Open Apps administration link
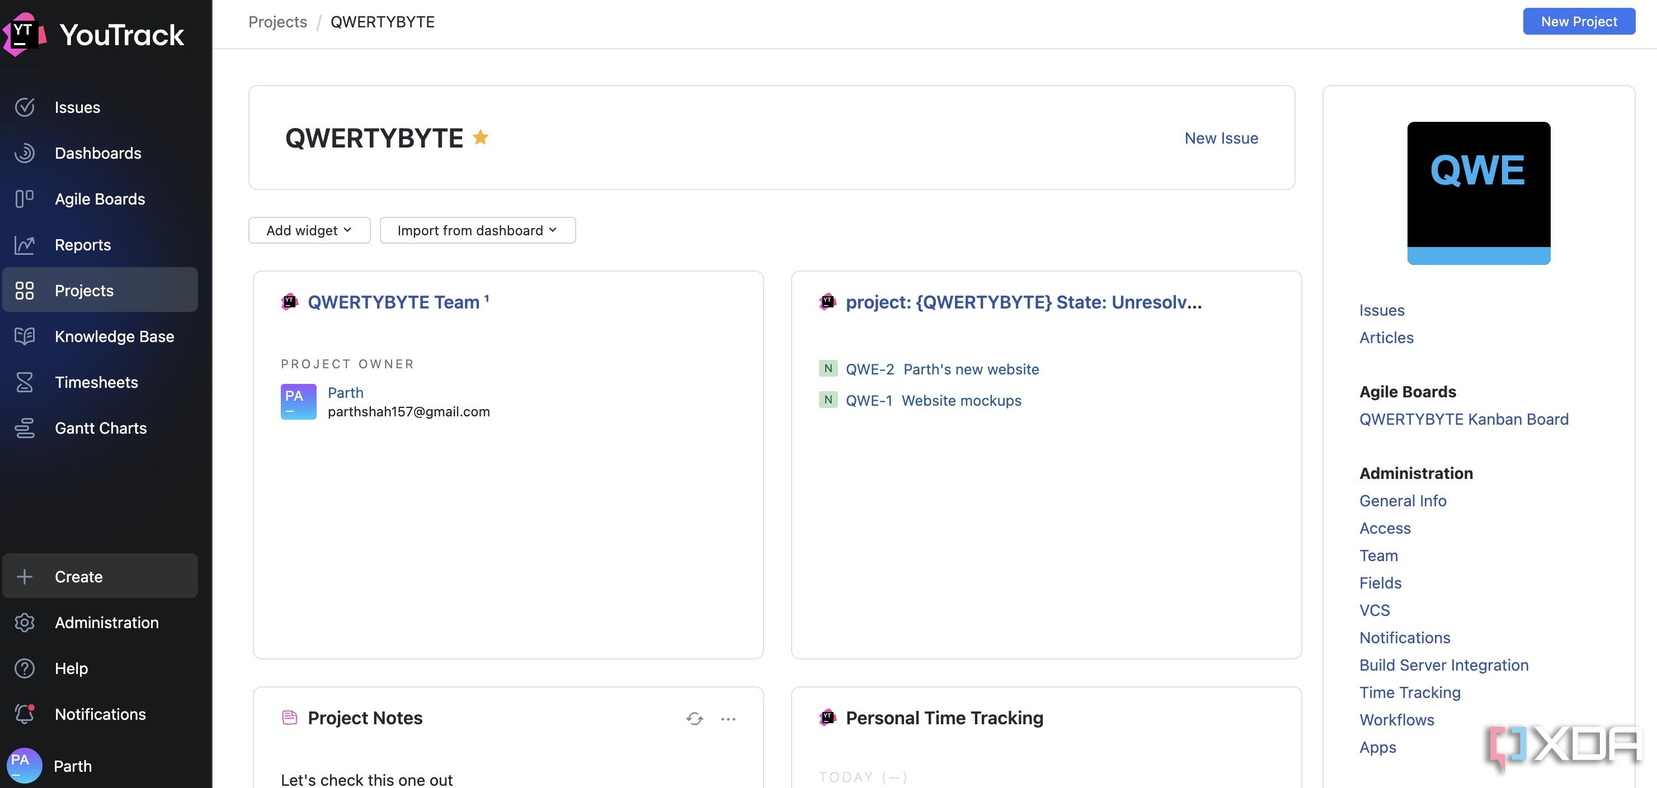 coord(1378,748)
